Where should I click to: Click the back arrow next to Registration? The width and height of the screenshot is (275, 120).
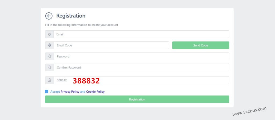coord(49,16)
